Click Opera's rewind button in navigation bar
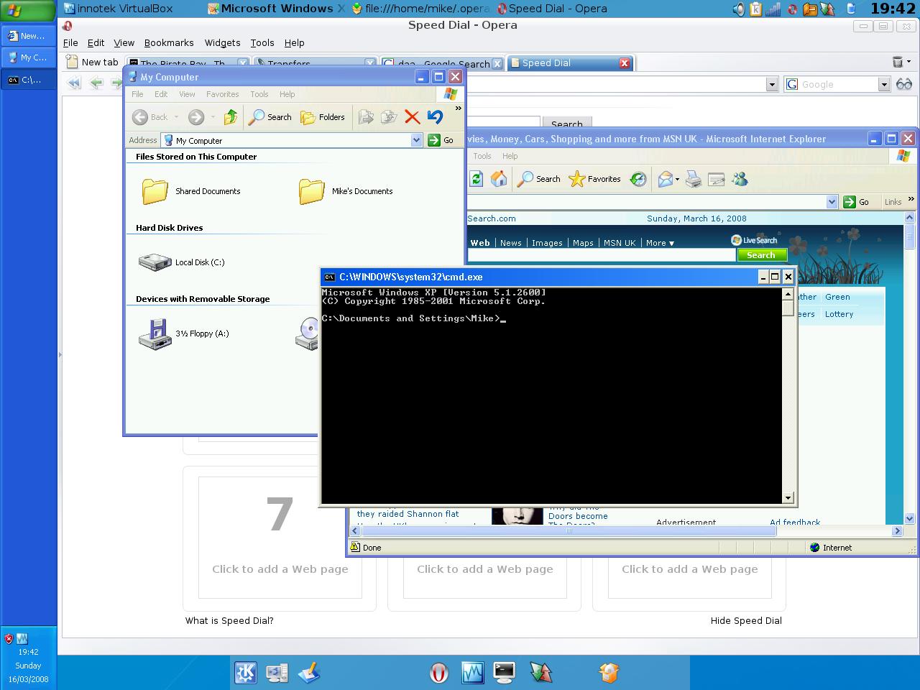The width and height of the screenshot is (920, 690). [x=73, y=83]
